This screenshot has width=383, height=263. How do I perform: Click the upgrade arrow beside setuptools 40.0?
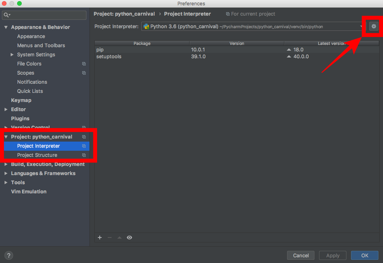pos(288,56)
